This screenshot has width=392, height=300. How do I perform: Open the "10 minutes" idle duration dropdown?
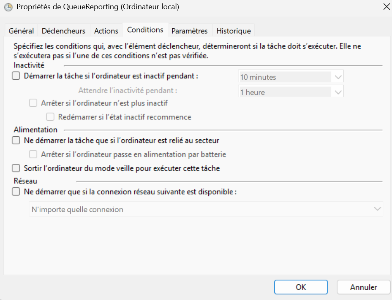pyautogui.click(x=338, y=77)
